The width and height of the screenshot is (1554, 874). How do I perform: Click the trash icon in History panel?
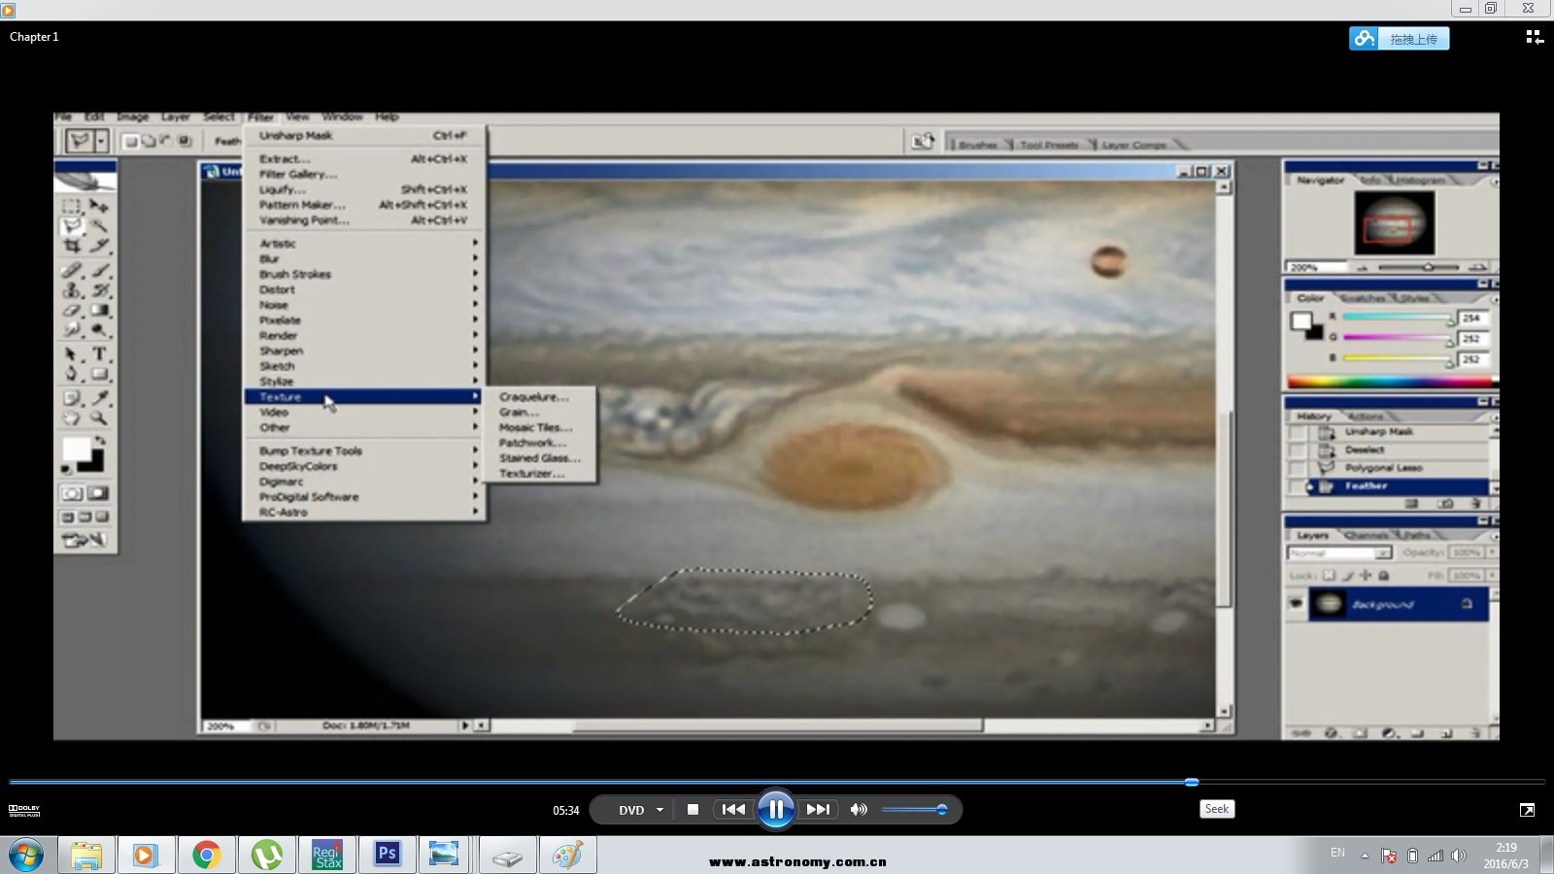click(x=1475, y=503)
